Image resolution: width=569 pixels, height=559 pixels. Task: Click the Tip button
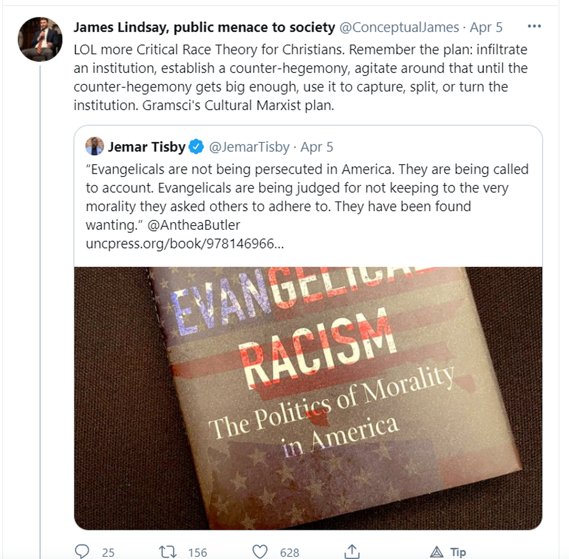[449, 552]
